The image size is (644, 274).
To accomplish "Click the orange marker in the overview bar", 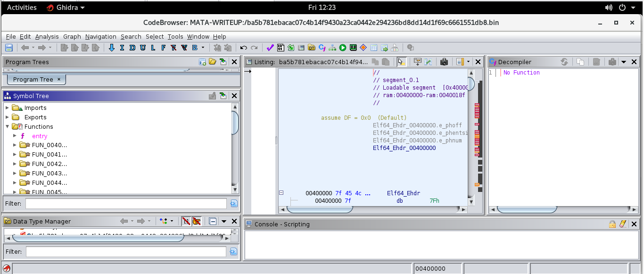I will (477, 184).
